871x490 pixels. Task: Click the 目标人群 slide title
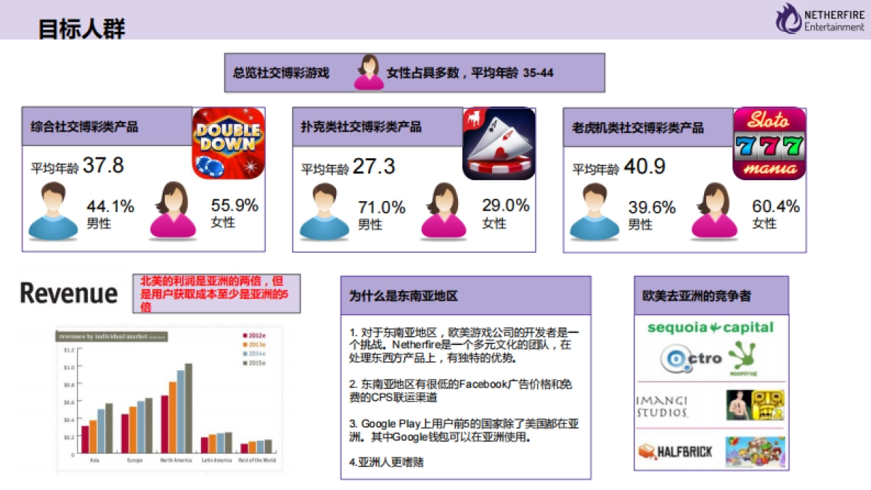[x=81, y=28]
